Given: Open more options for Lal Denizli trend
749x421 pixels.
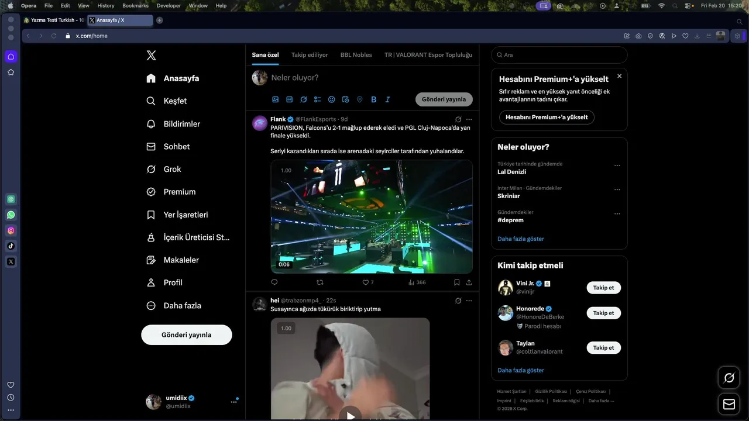Looking at the screenshot, I should click(x=617, y=165).
